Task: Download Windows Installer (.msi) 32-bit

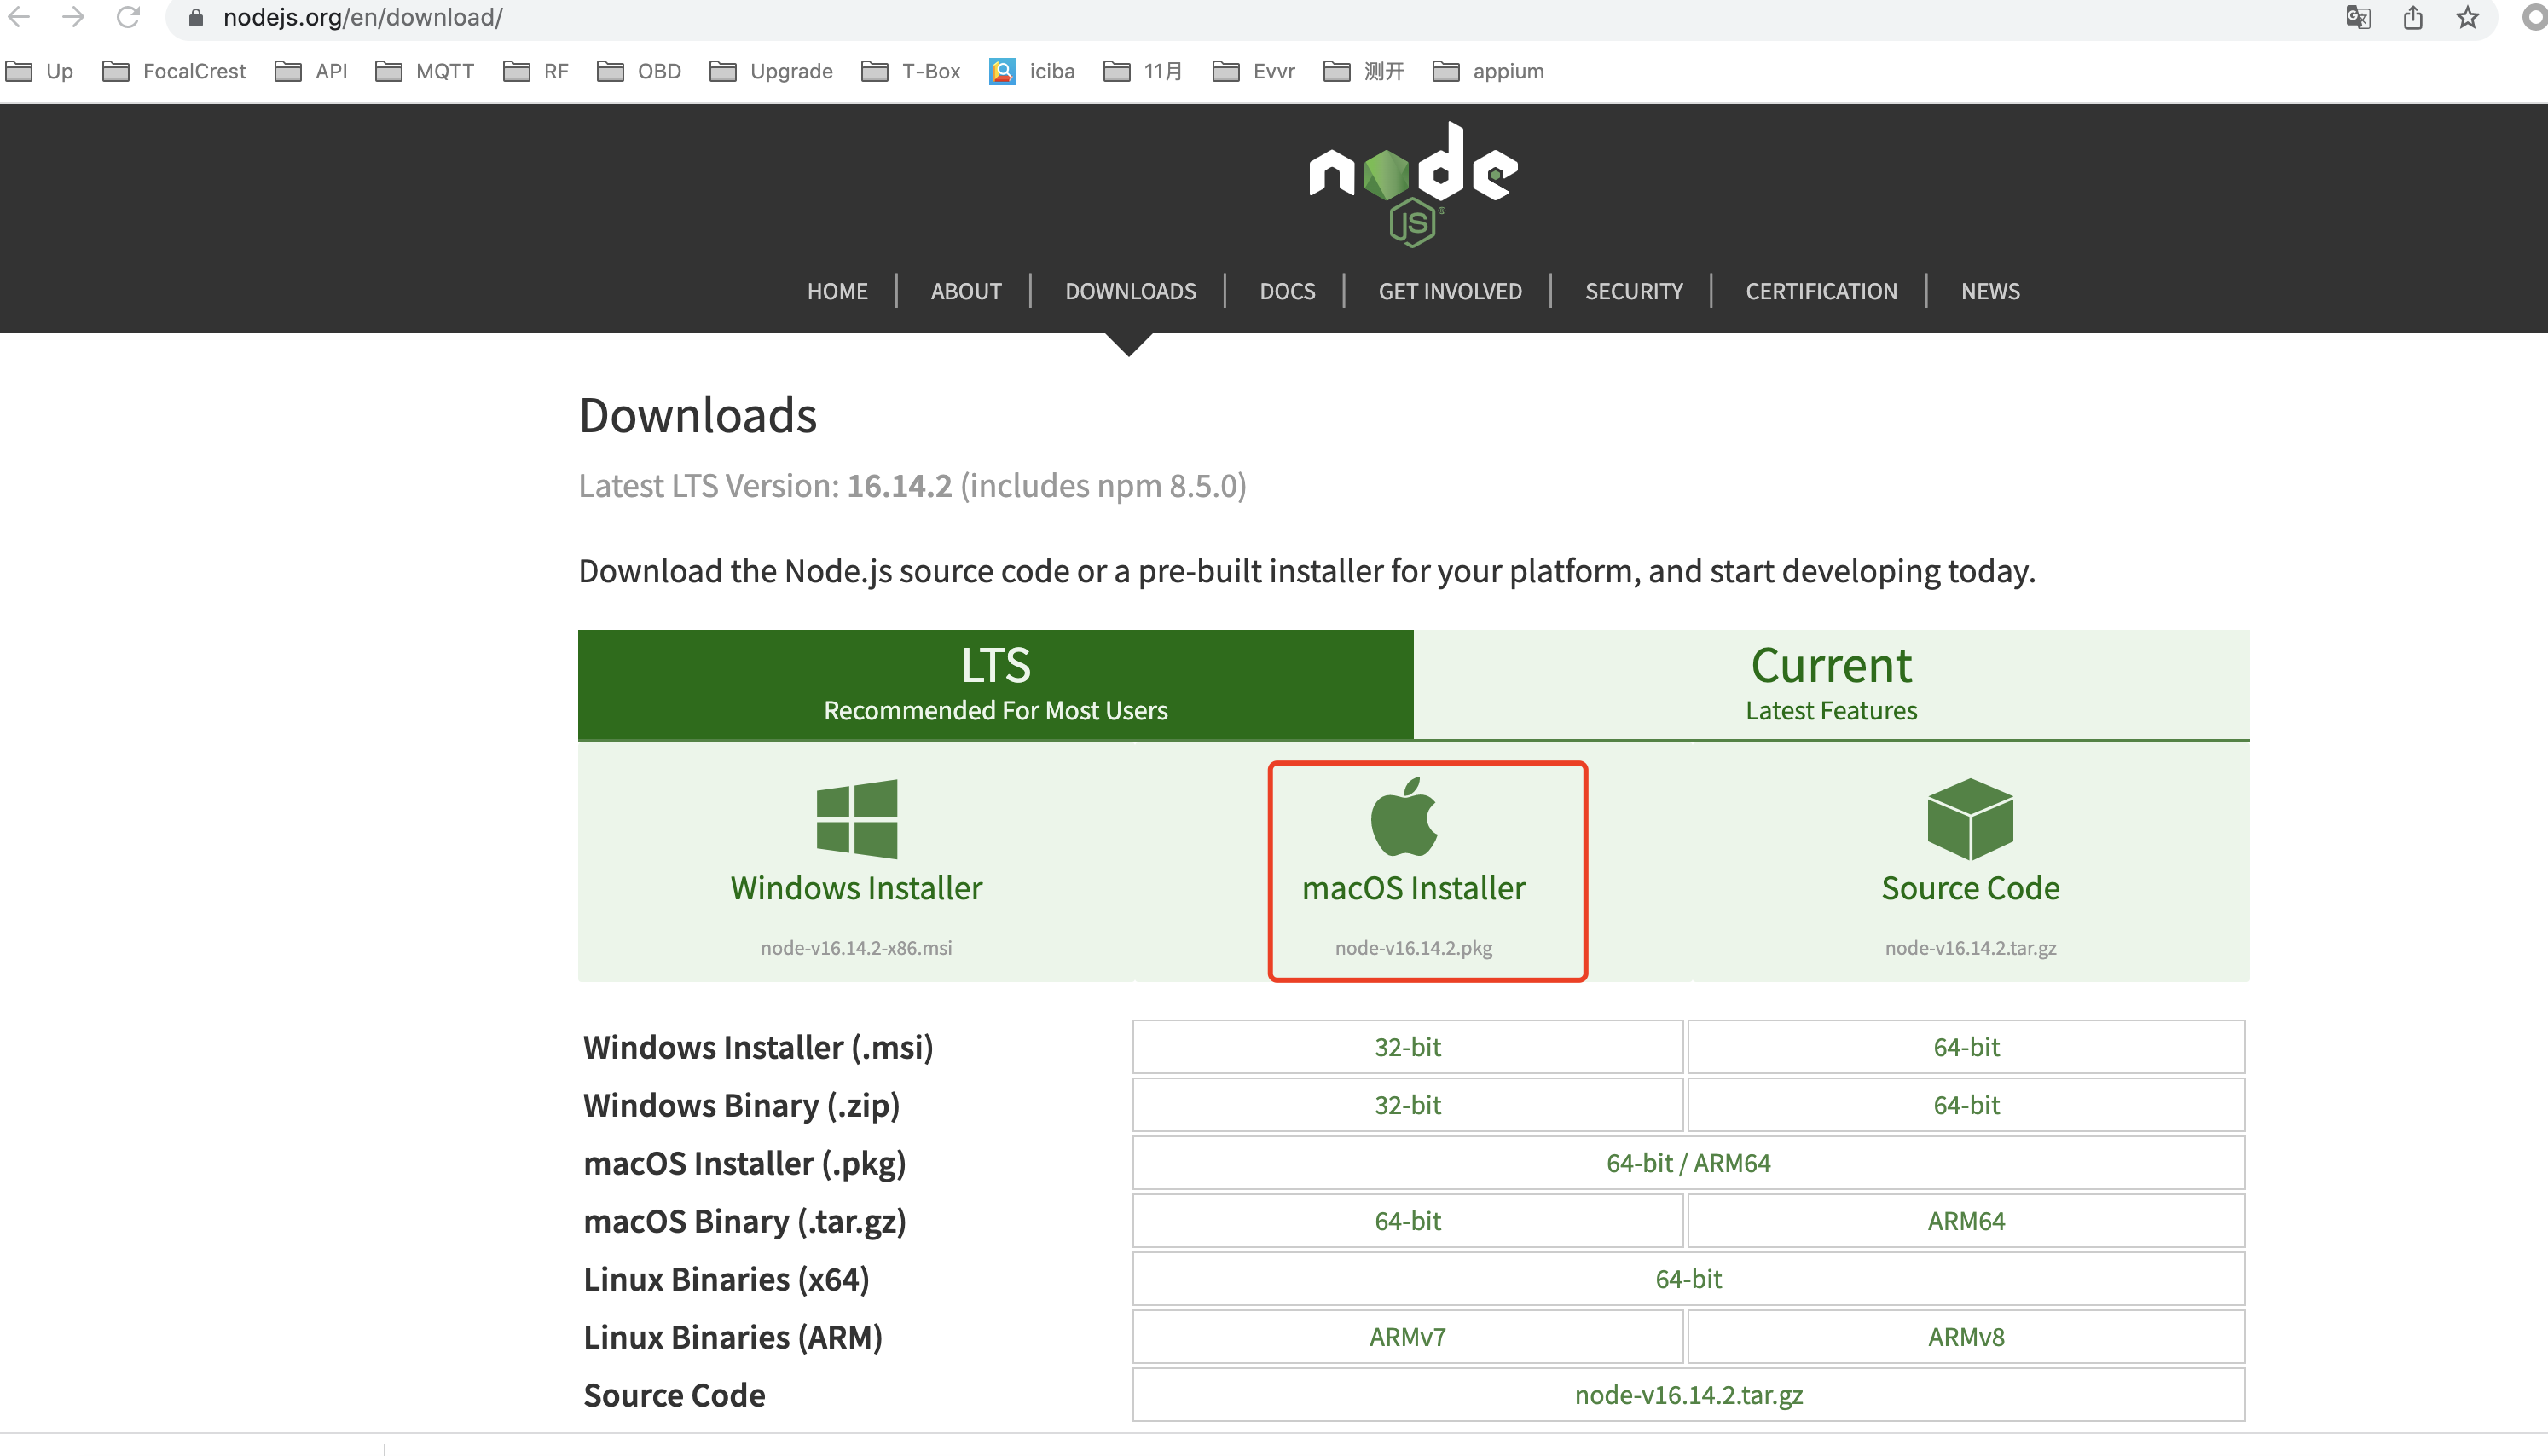Action: 1407,1047
